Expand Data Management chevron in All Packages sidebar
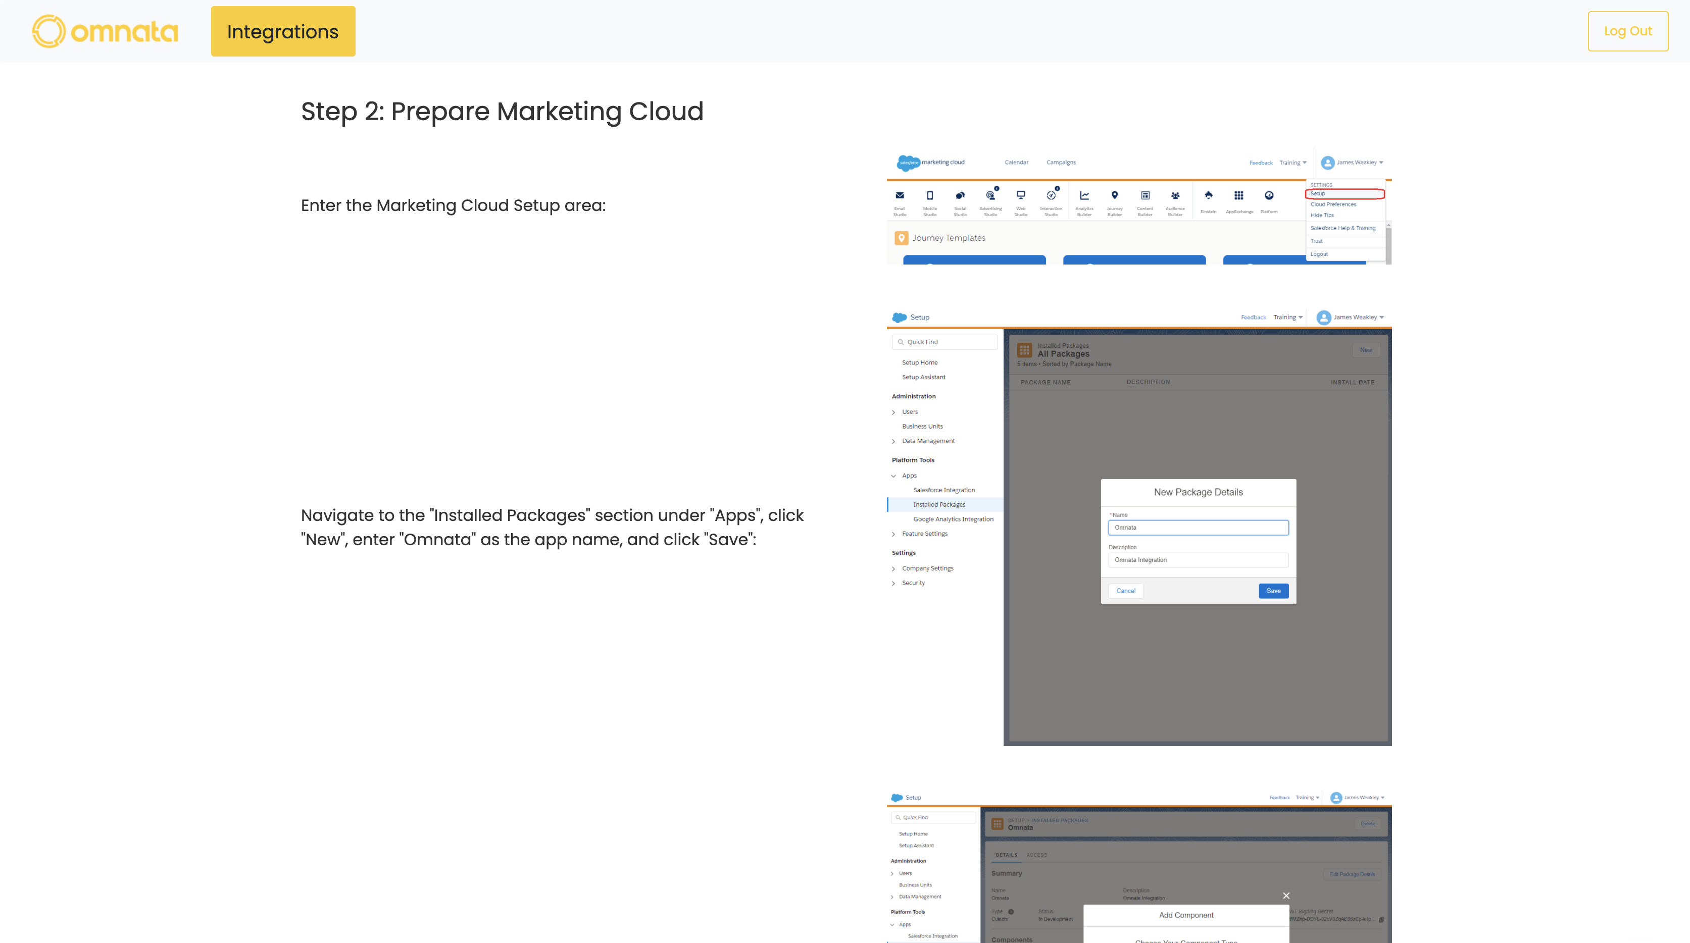This screenshot has width=1690, height=943. point(893,441)
